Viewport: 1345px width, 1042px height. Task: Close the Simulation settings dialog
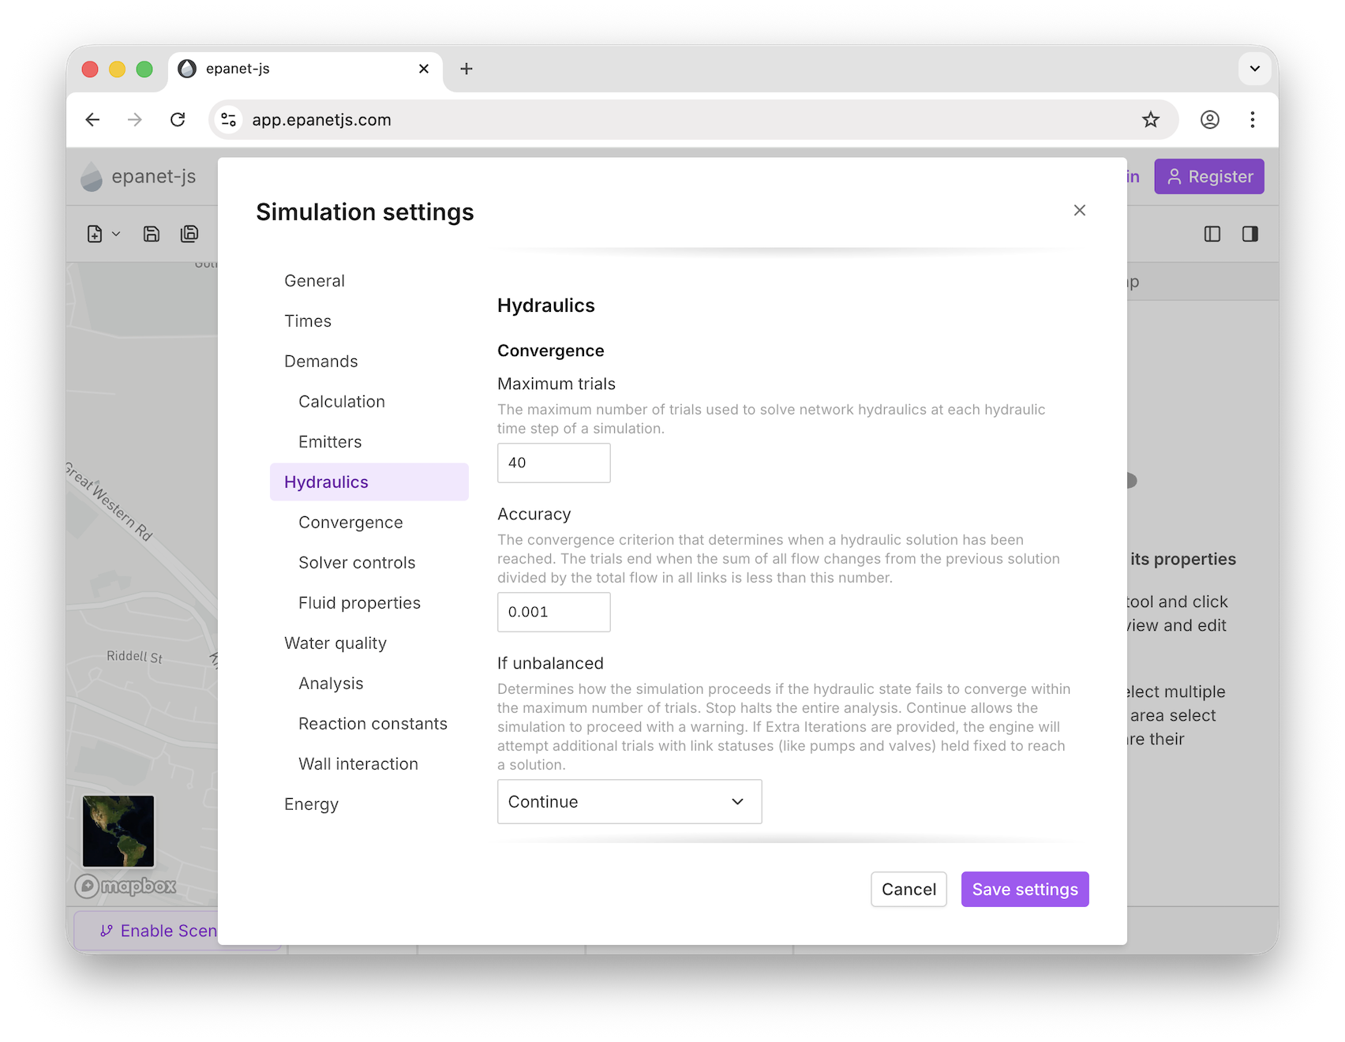1079,210
